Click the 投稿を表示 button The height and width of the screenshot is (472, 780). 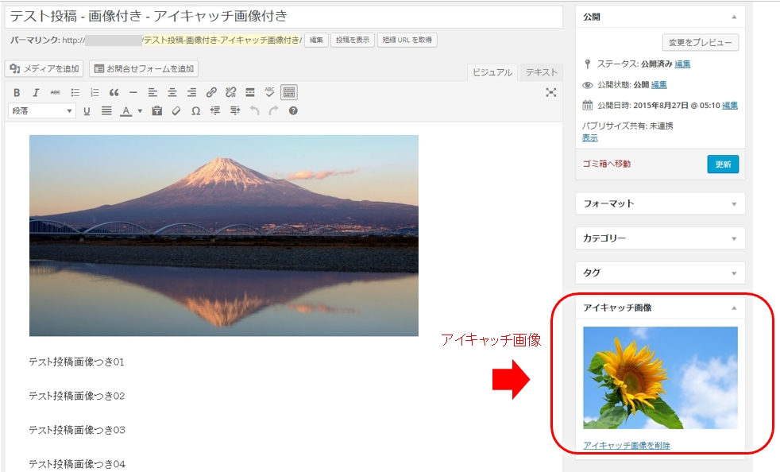point(353,40)
